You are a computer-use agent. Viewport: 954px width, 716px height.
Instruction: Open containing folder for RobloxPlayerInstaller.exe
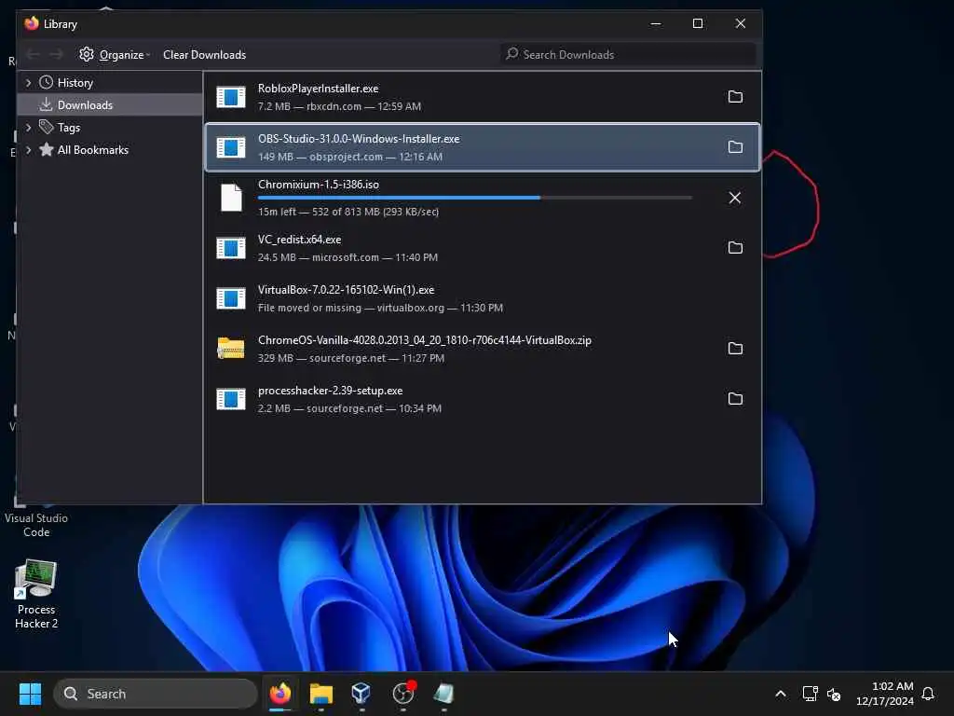click(735, 97)
